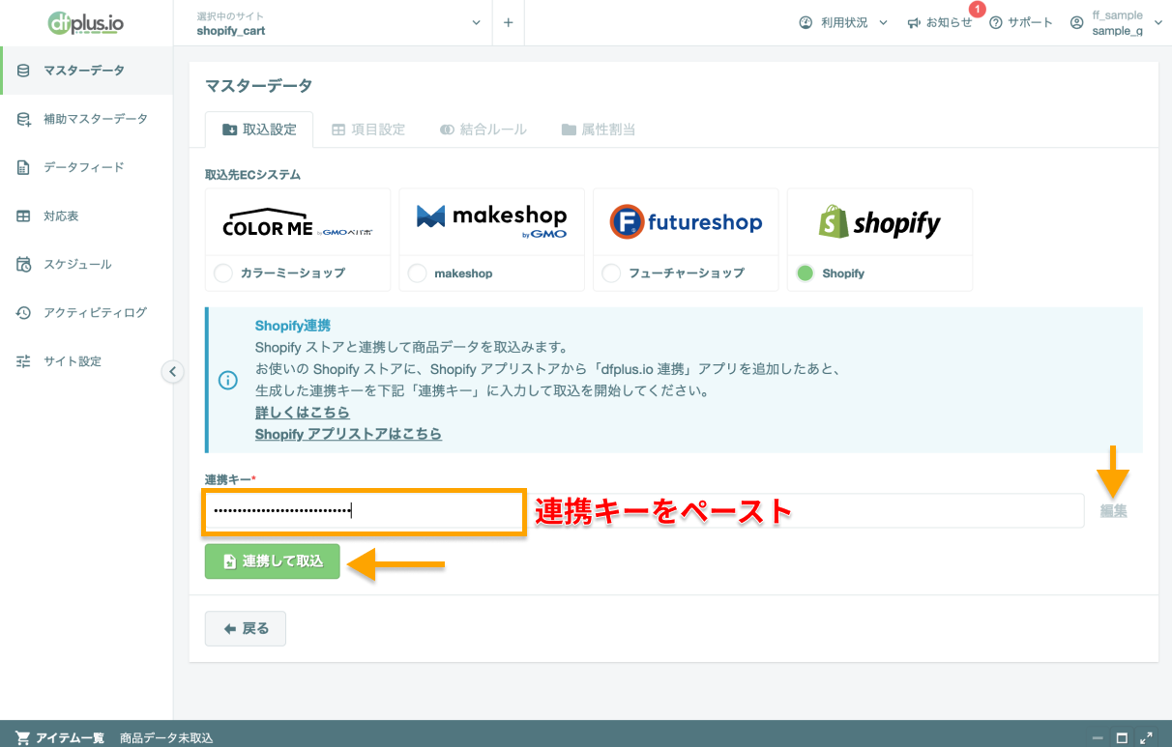Screen dimensions: 1172x747
Task: Click the アイテム一覧 label in bottom bar
Action: click(70, 738)
